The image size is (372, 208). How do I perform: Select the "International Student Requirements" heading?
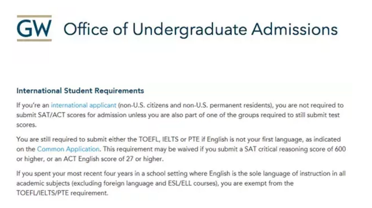click(x=80, y=91)
